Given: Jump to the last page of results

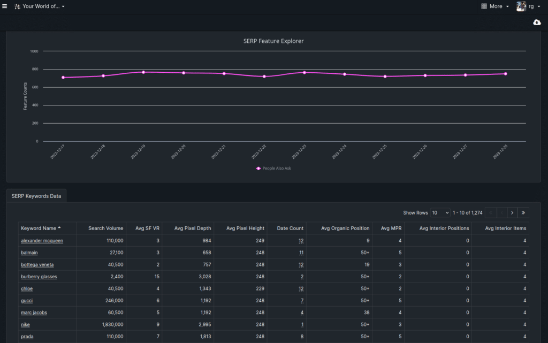Looking at the screenshot, I should coord(523,213).
